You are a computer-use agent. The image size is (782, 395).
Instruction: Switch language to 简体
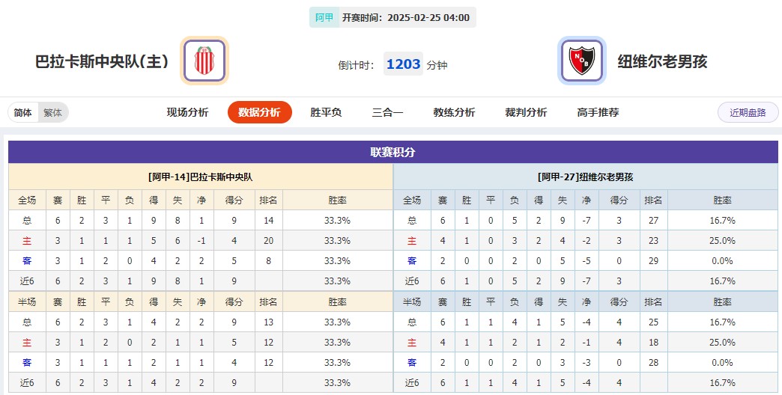[23, 113]
